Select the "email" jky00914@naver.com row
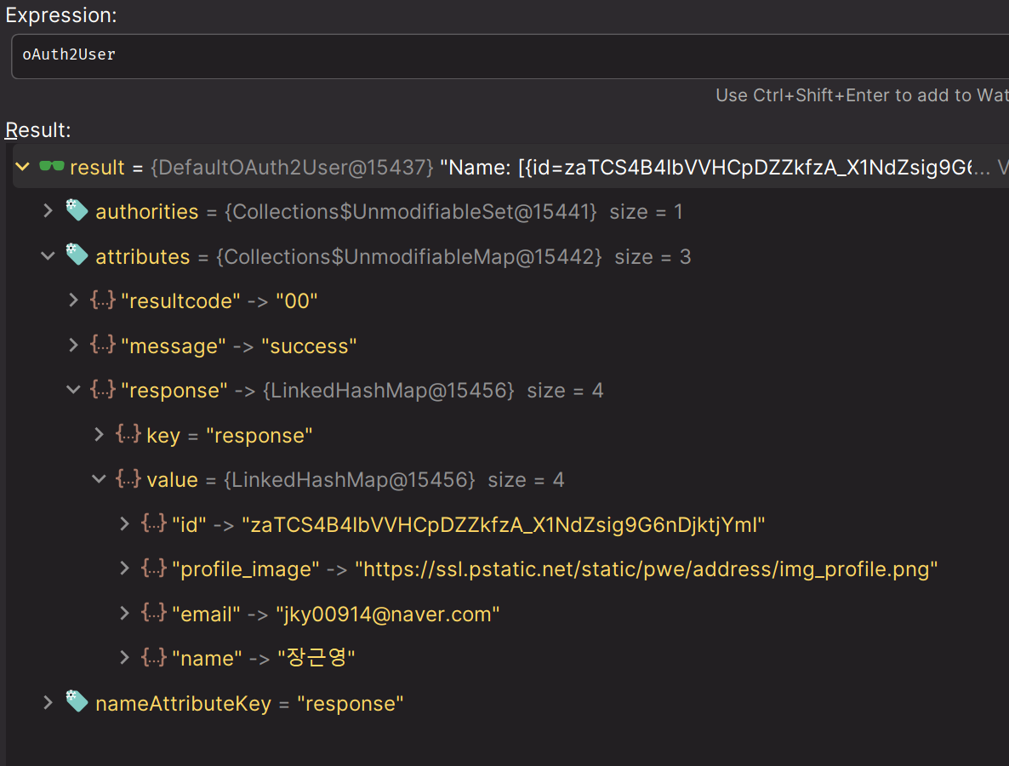Viewport: 1009px width, 766px height. 336,614
